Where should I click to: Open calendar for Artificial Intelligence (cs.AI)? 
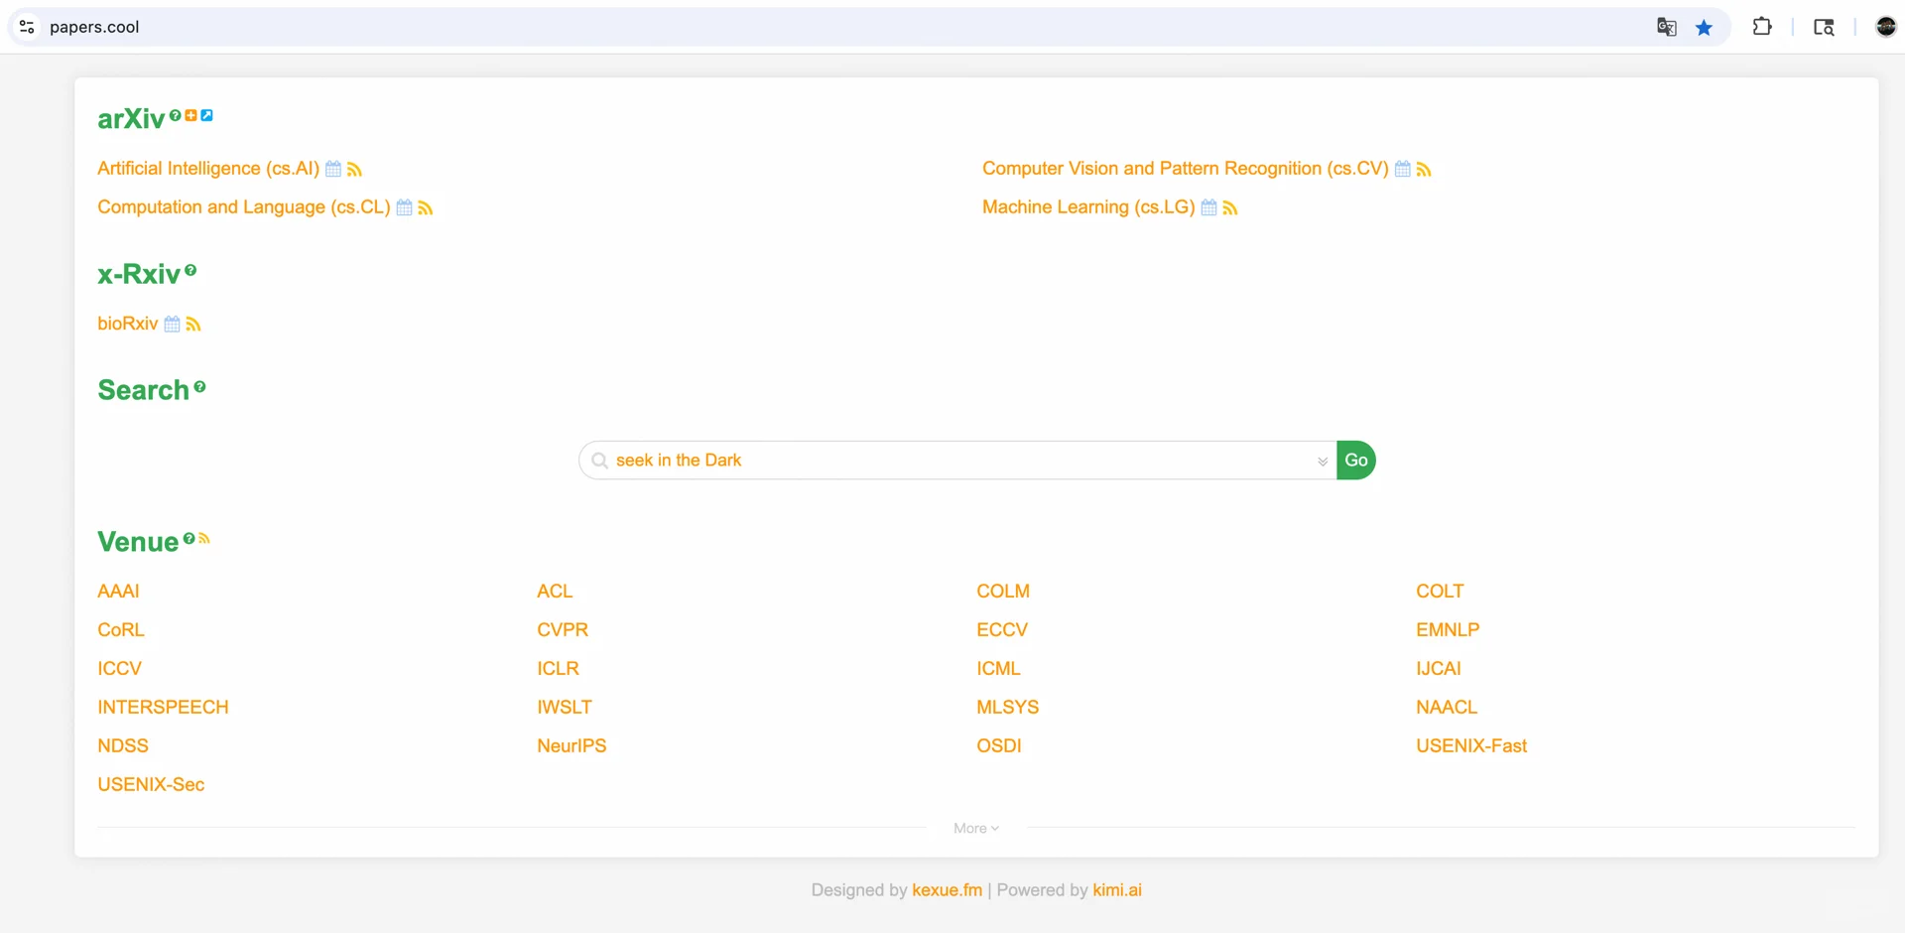point(333,170)
